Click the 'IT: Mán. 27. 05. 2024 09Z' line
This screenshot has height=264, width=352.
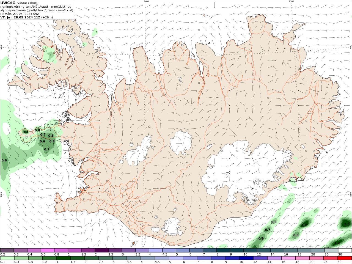(20, 13)
